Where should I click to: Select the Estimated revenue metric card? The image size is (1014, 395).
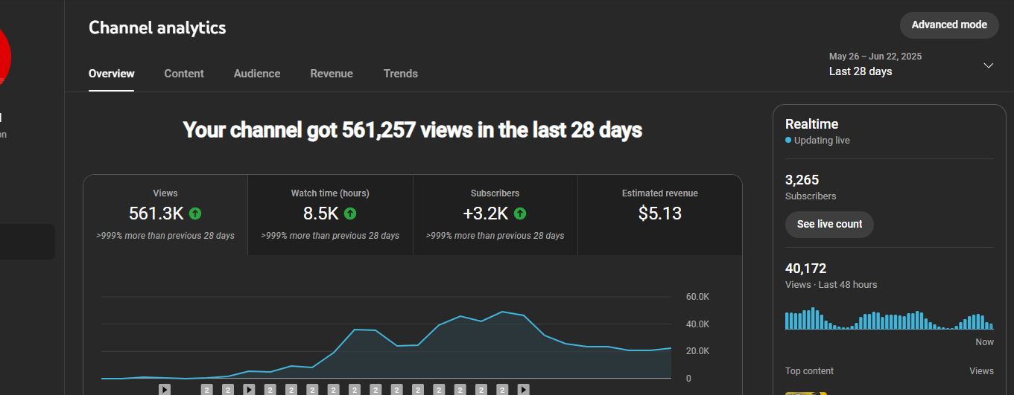click(x=660, y=215)
